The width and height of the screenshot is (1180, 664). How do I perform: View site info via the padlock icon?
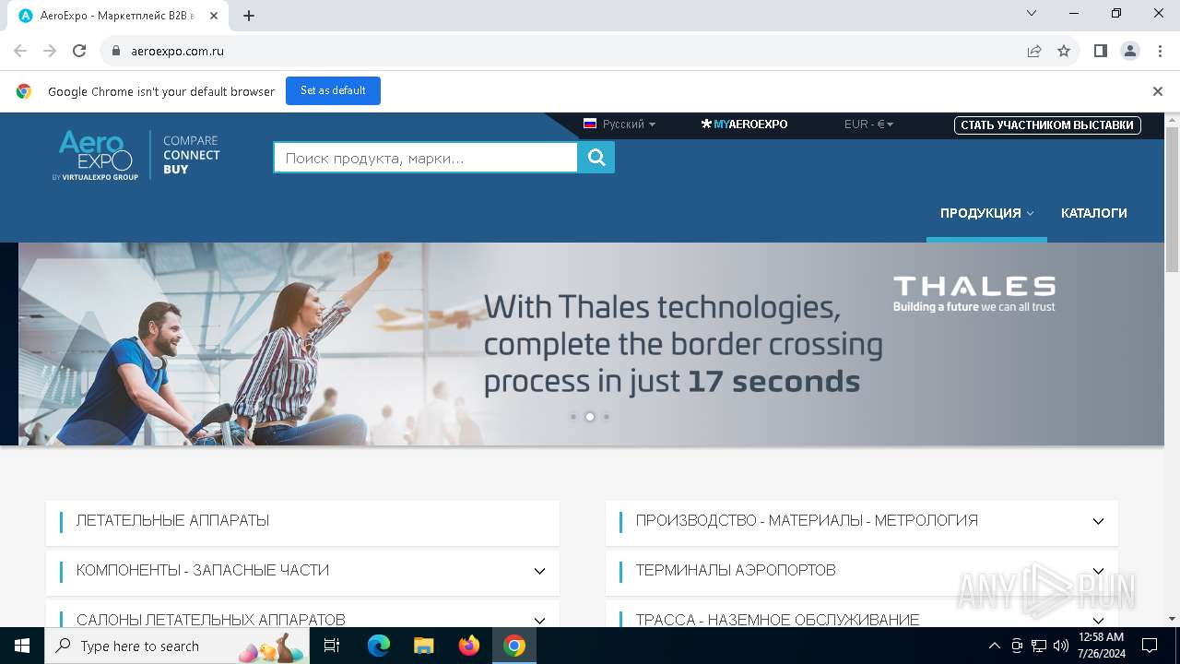tap(116, 51)
